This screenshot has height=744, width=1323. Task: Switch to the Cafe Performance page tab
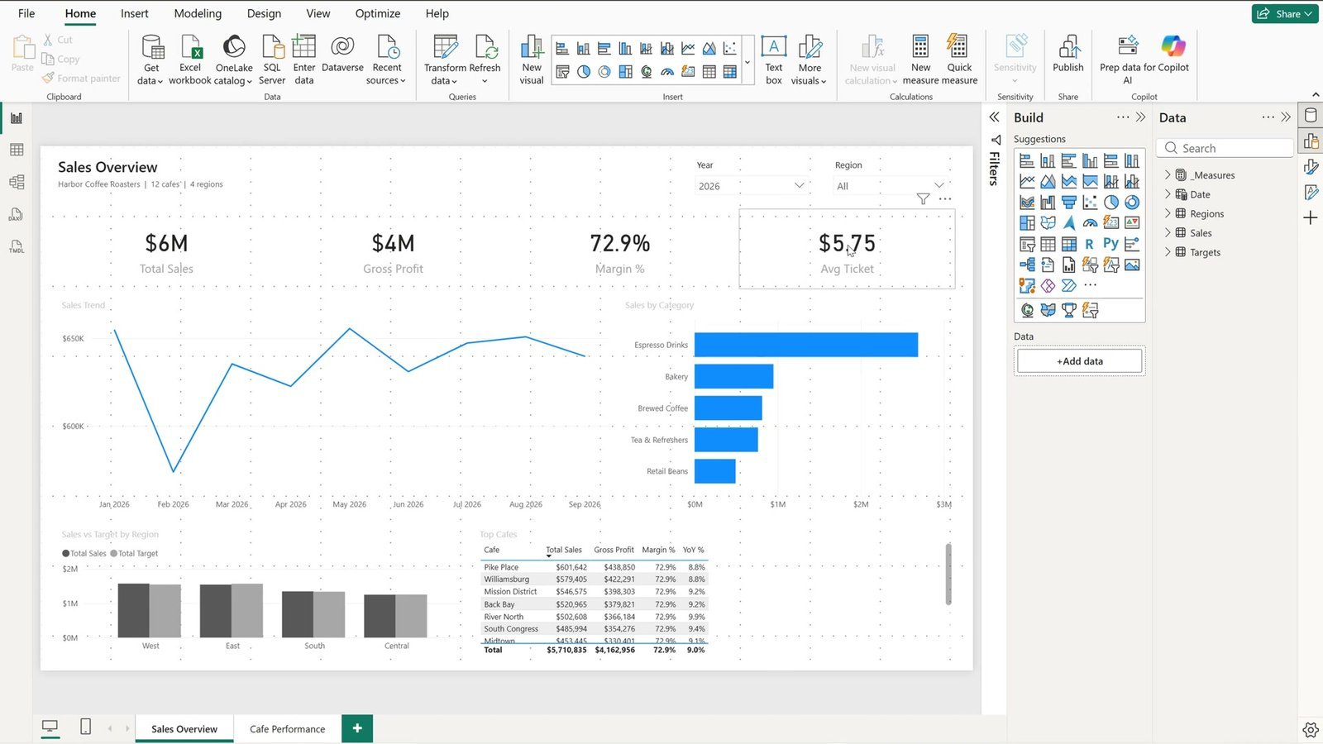287,729
